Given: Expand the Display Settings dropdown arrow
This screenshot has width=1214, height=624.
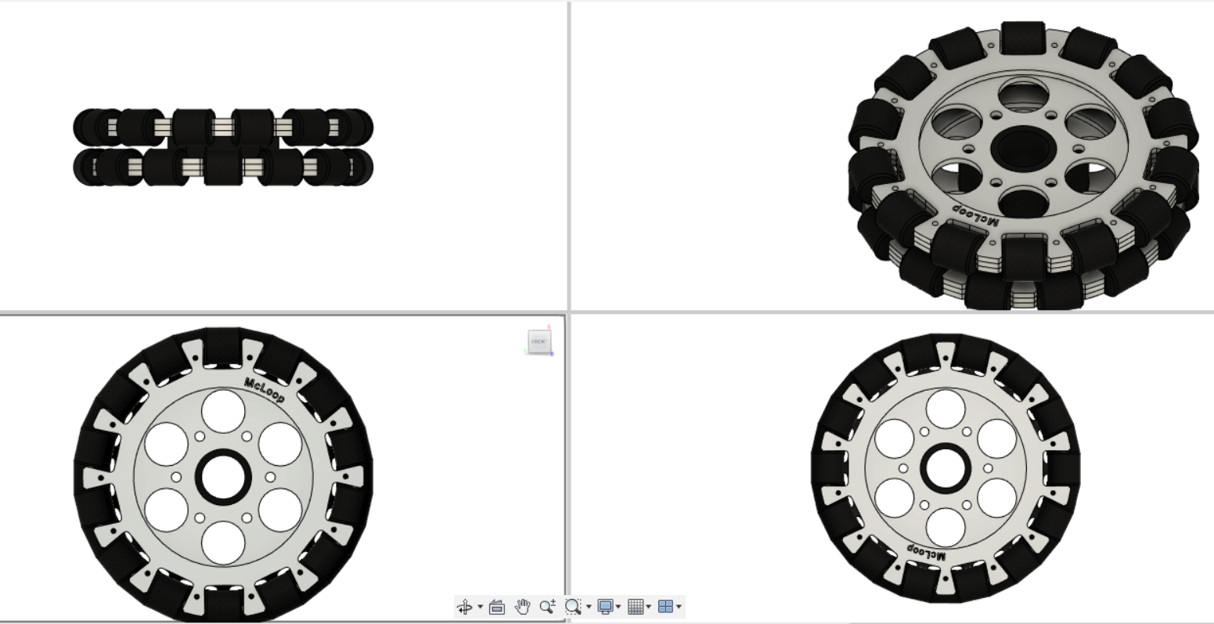Looking at the screenshot, I should pos(618,607).
